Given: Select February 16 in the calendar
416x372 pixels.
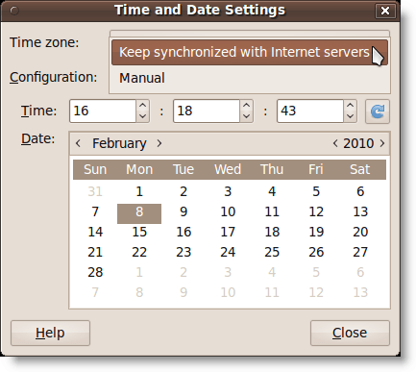Looking at the screenshot, I should coord(184,232).
